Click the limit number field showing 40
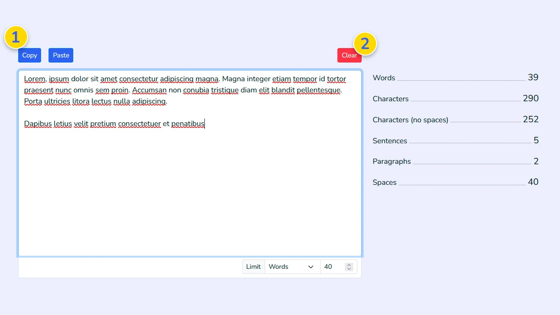This screenshot has width=560, height=315. click(331, 266)
